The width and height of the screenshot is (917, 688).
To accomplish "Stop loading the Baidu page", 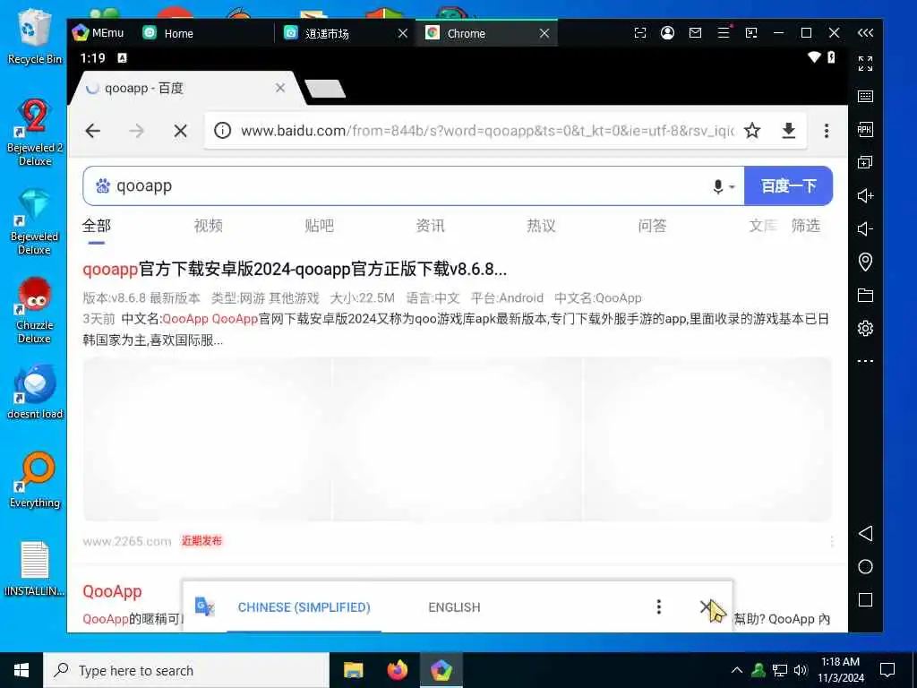I will [x=181, y=131].
